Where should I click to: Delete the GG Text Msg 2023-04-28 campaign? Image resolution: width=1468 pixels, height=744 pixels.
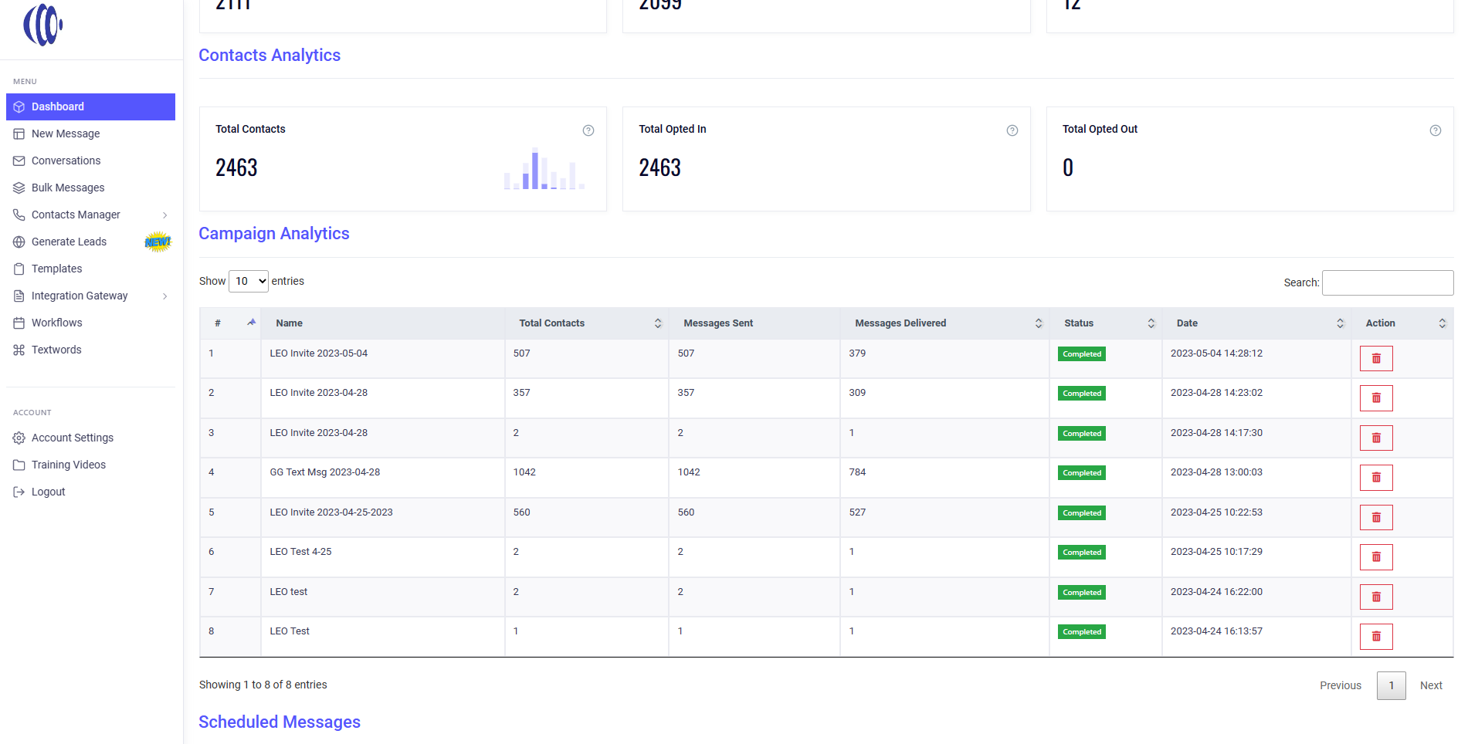tap(1375, 478)
